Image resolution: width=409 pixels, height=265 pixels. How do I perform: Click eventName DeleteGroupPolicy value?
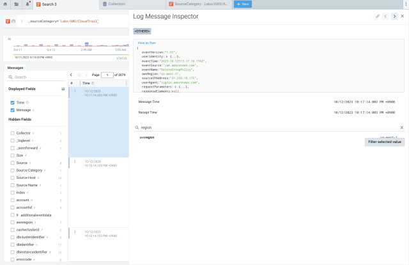pos(176,70)
